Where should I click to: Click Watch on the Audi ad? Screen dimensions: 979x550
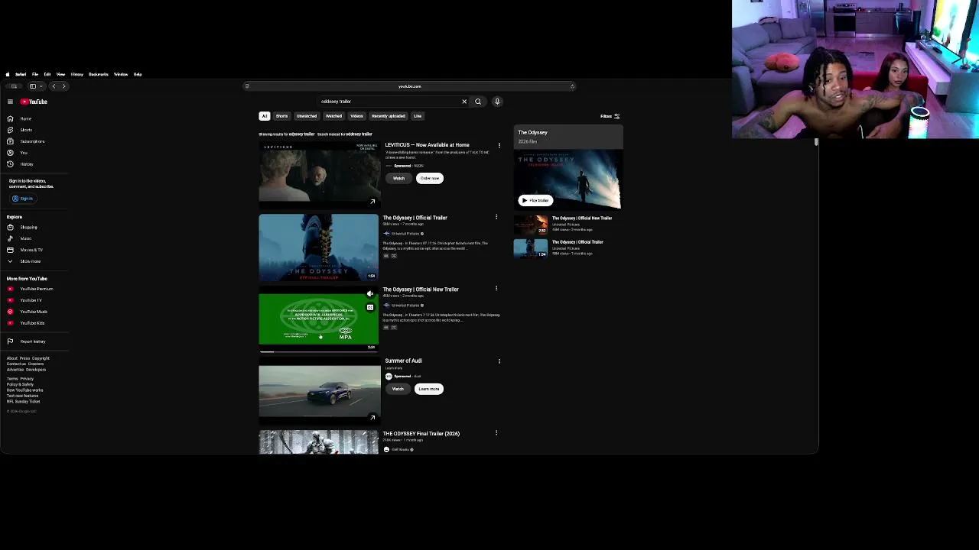(x=398, y=389)
